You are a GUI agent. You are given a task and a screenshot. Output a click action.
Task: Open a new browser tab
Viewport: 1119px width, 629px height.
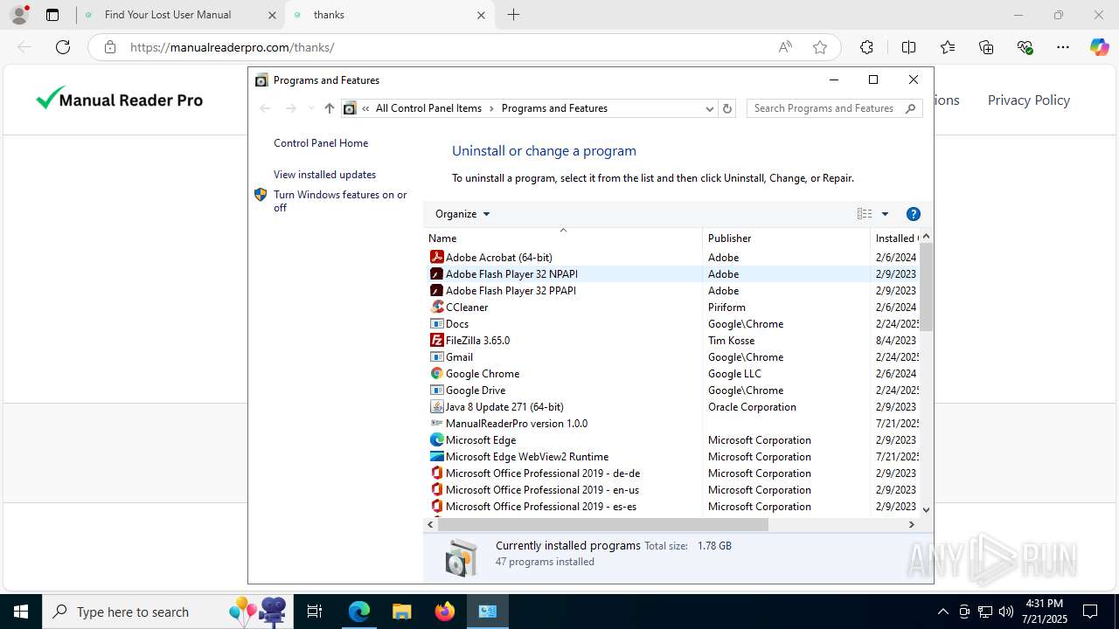point(514,15)
